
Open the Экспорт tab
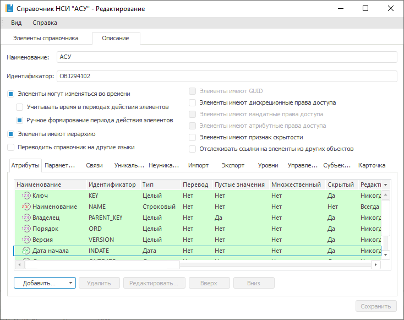click(232, 165)
